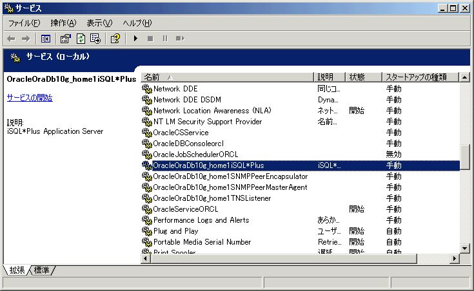Sort services by the 状態 column header
The width and height of the screenshot is (474, 291).
(x=362, y=77)
